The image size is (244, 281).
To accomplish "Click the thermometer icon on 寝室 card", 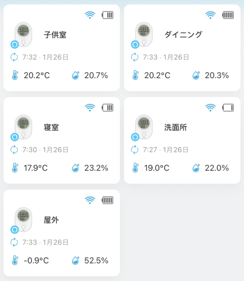I will tap(15, 168).
